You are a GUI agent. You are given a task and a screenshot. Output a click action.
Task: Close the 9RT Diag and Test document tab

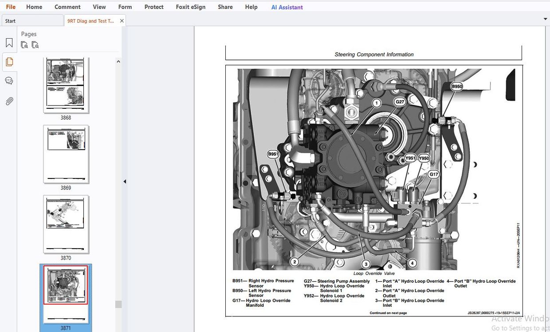[122, 21]
